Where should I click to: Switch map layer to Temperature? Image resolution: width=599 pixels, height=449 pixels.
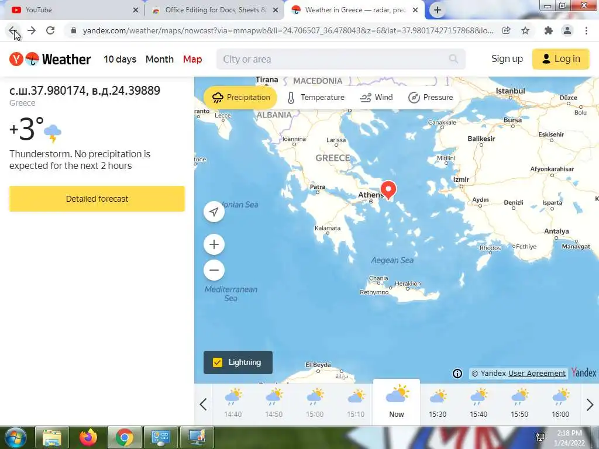(316, 98)
